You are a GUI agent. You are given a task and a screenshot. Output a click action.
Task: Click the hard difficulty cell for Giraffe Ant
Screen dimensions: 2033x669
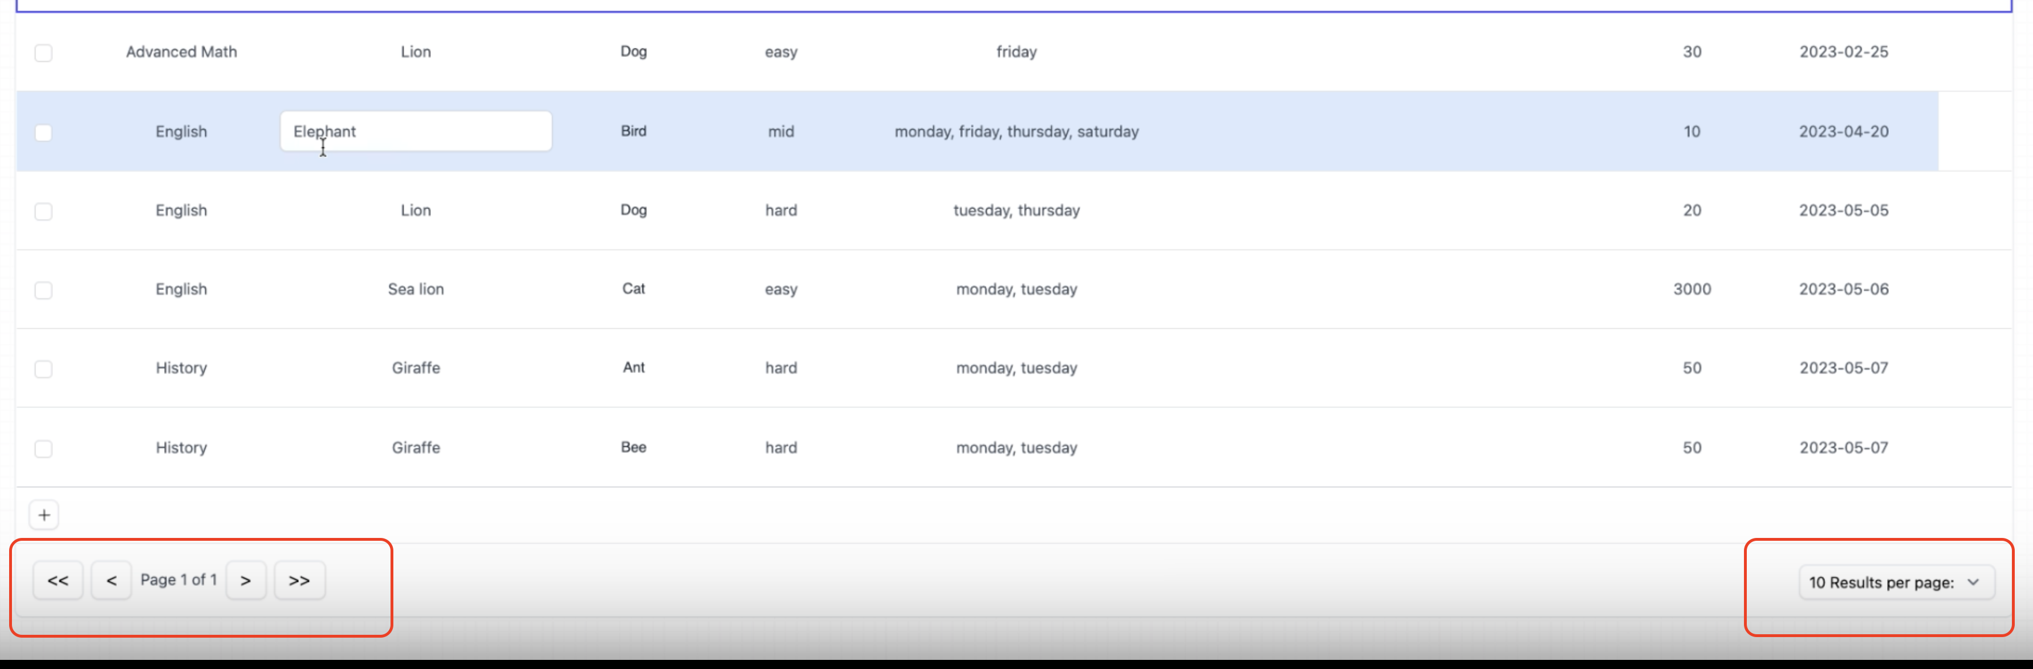pos(780,368)
